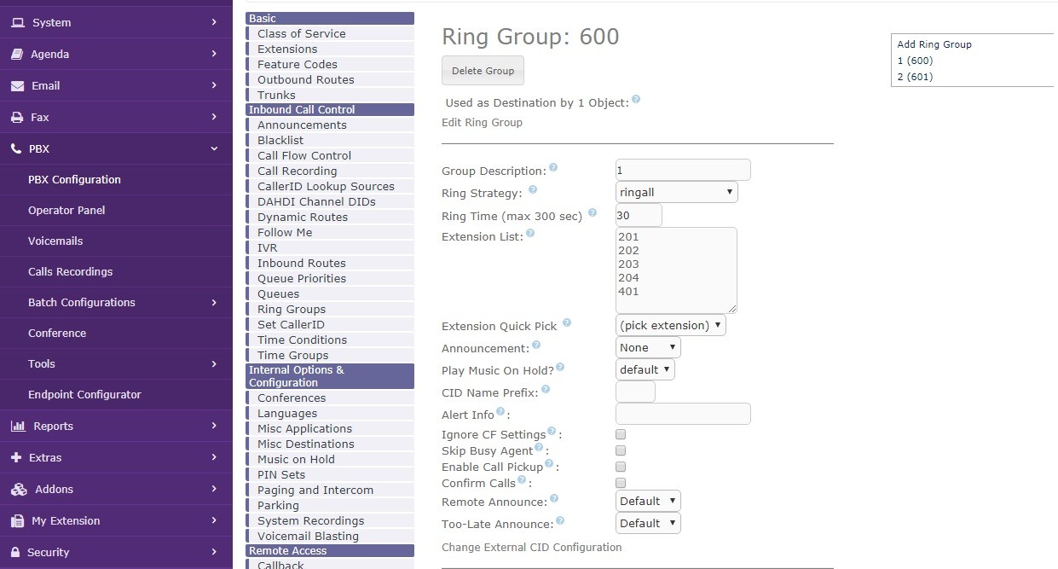Click help icon next to Group Description
Screen dimensions: 1058x569
[x=553, y=167]
